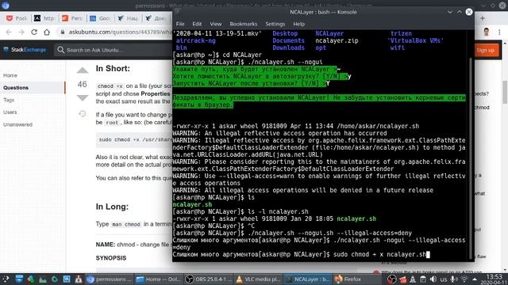Open the 'permissions' Chromium taskbar entry
The width and height of the screenshot is (508, 285).
tap(110, 279)
